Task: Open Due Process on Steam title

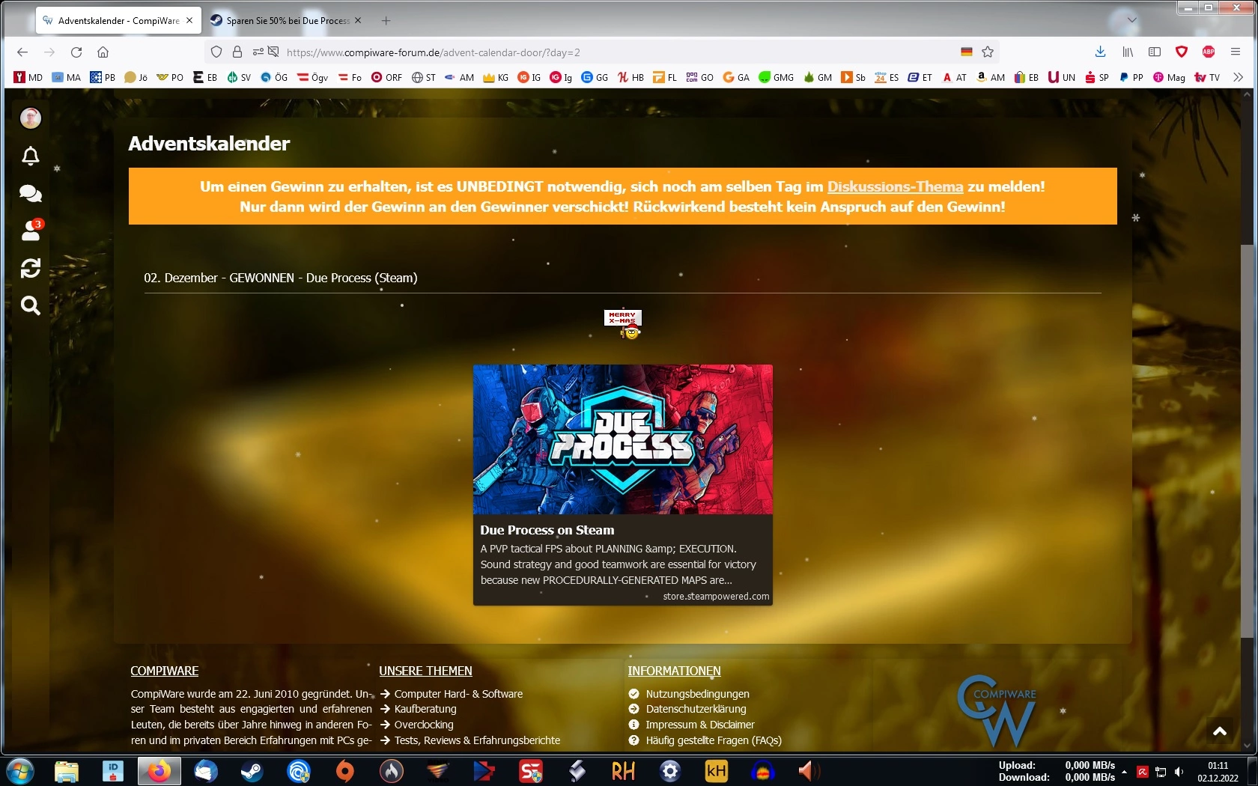Action: (x=547, y=530)
